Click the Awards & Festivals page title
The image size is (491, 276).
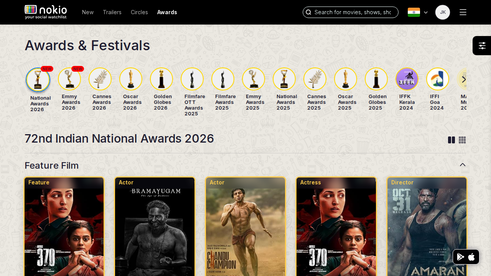[87, 45]
